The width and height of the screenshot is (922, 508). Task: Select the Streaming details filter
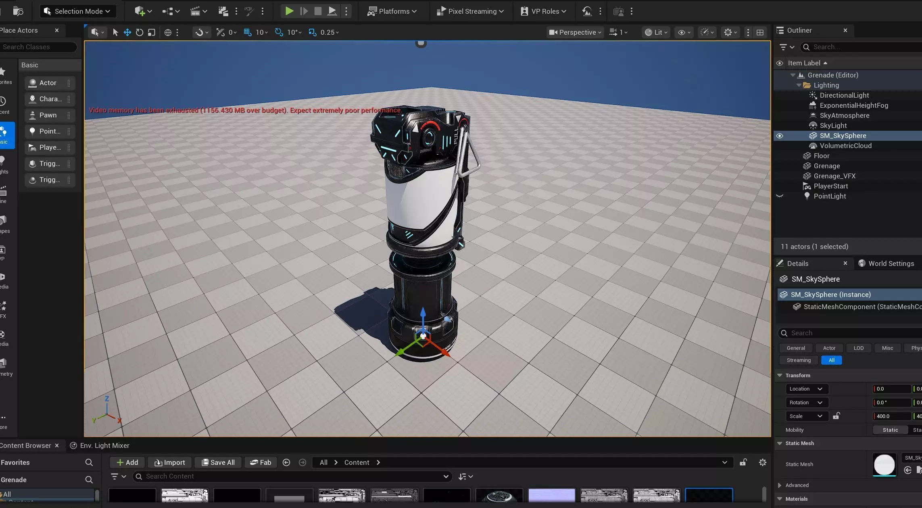click(798, 360)
